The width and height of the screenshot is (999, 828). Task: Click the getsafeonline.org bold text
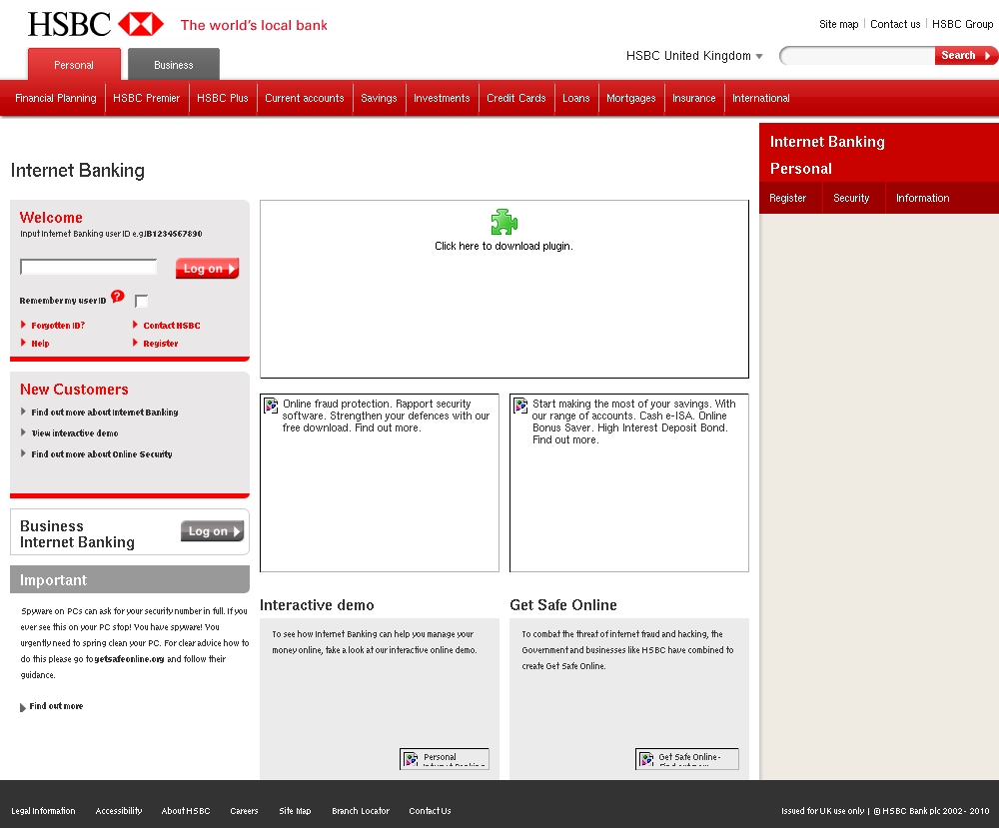[129, 659]
